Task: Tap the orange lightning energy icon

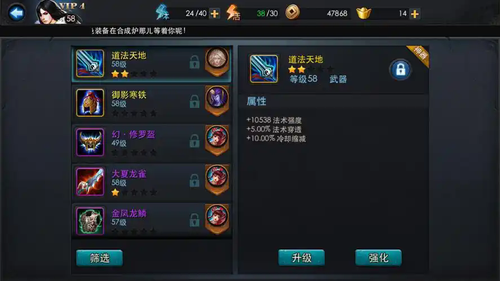Action: (233, 13)
